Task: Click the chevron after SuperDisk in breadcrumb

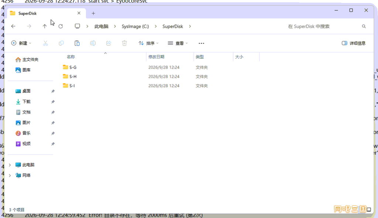Action: pyautogui.click(x=190, y=26)
